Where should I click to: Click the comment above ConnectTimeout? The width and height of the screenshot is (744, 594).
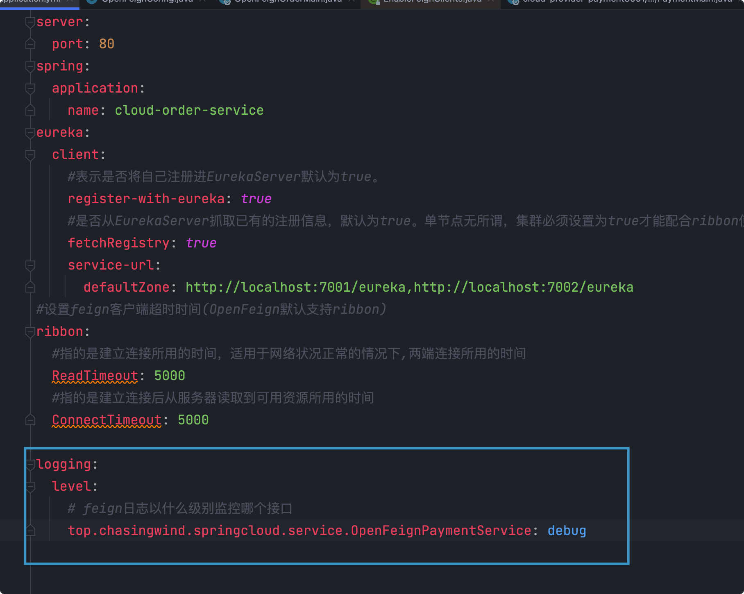[x=213, y=398]
